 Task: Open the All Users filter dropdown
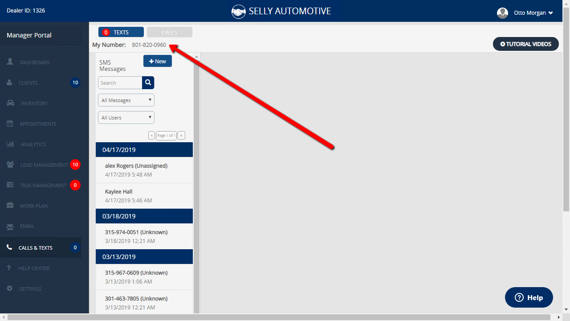click(126, 117)
